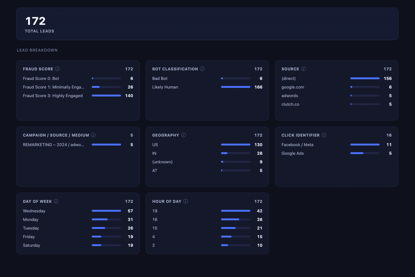Click the google.com source label
Screen dimensions: 415x277
(293, 87)
